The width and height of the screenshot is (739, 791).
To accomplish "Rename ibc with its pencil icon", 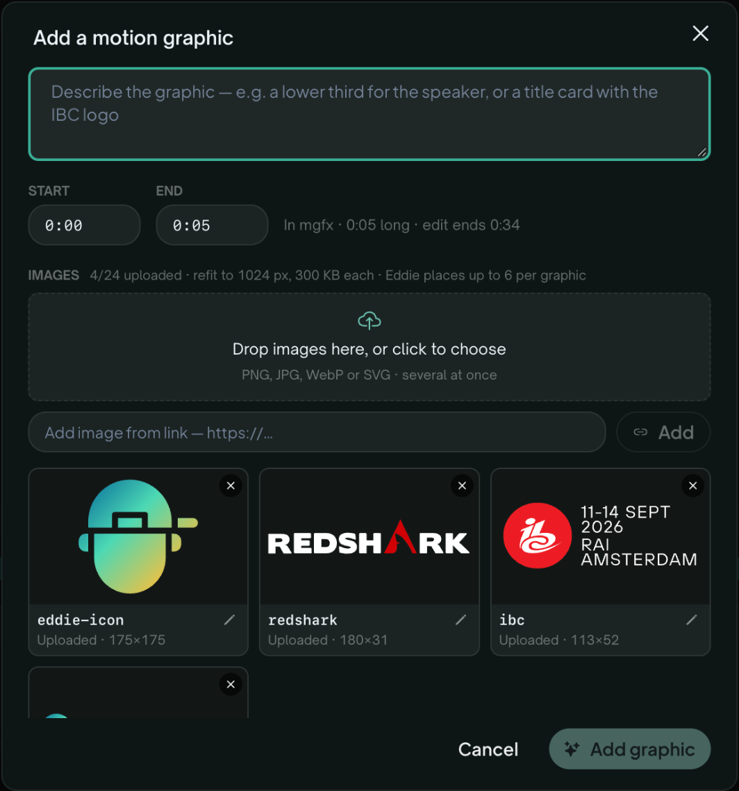I will point(692,620).
